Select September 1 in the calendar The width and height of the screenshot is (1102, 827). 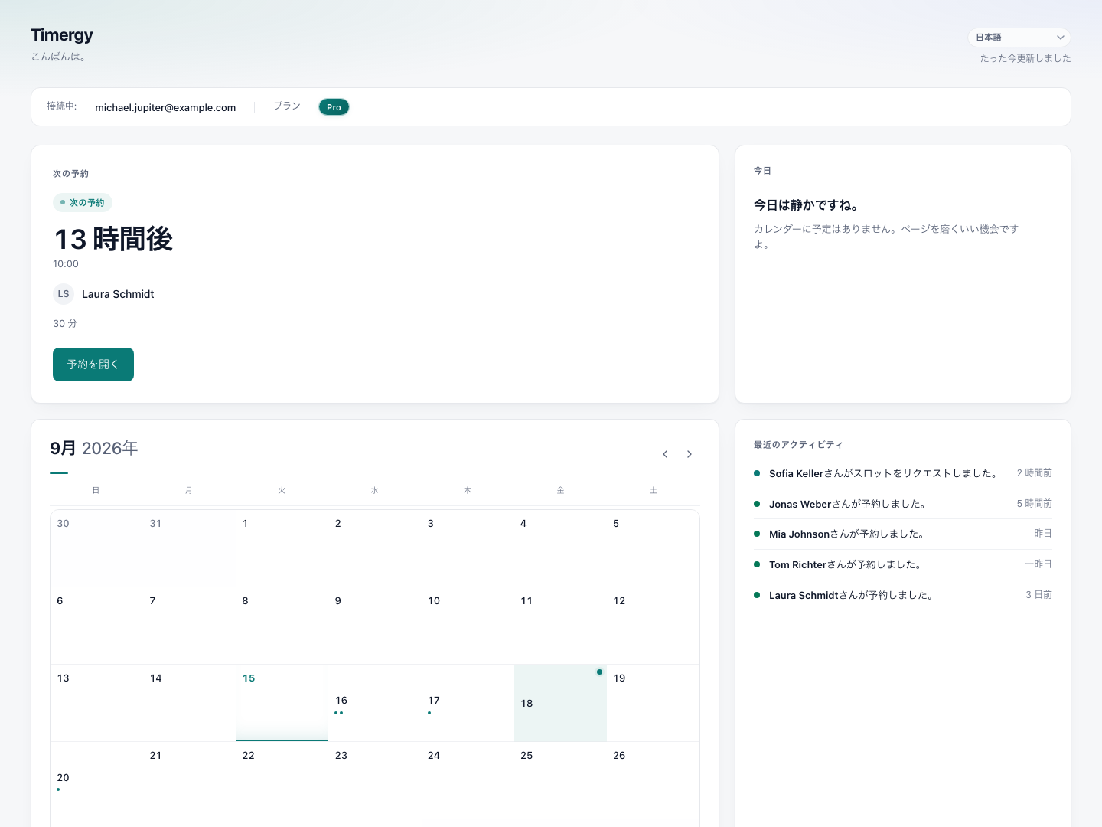pos(282,548)
